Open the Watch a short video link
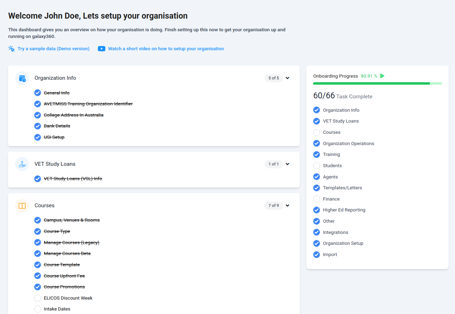This screenshot has width=455, height=314. [166, 49]
